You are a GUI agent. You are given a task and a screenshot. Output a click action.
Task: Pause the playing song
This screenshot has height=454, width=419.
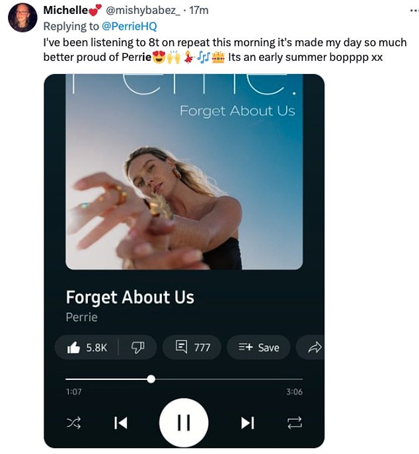coord(184,423)
